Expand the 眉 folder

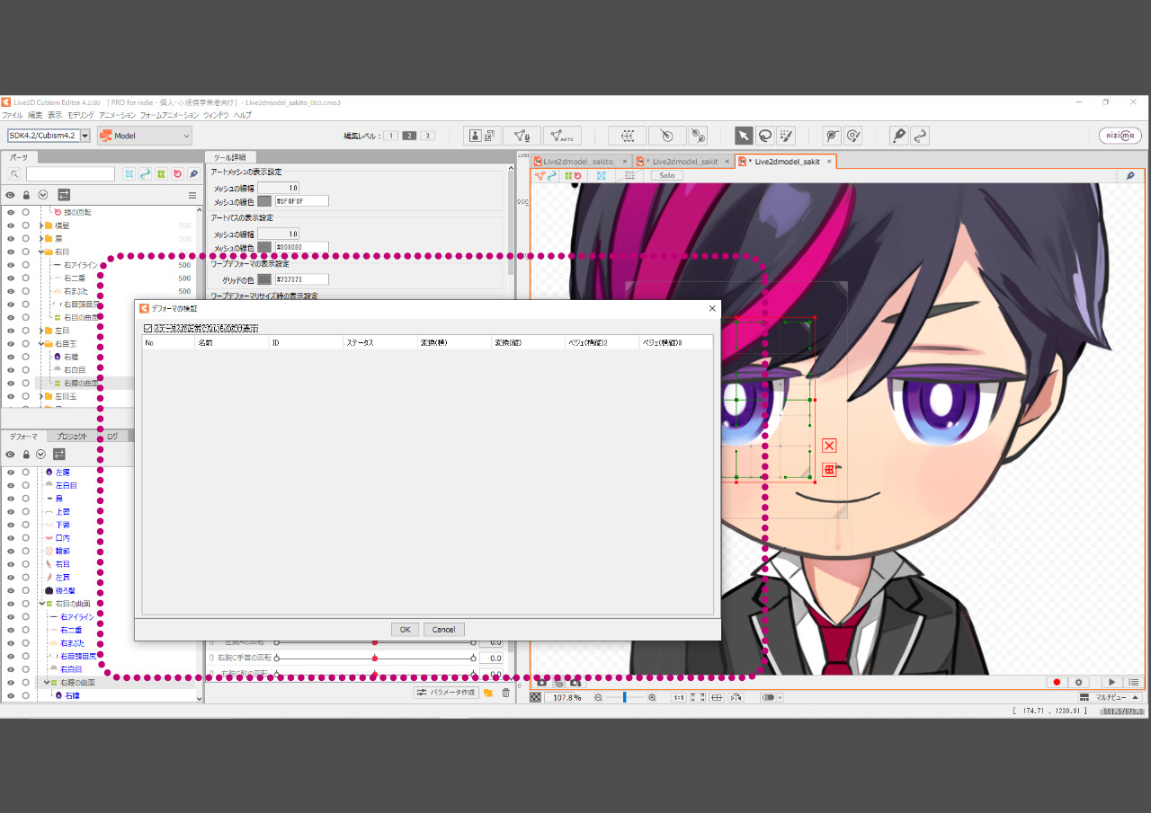pyautogui.click(x=41, y=239)
